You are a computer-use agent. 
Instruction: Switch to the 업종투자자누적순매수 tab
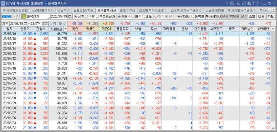[x=186, y=10]
